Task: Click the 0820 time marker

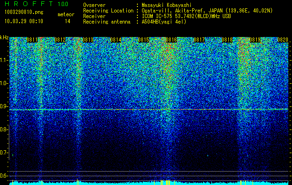Action: (283, 40)
